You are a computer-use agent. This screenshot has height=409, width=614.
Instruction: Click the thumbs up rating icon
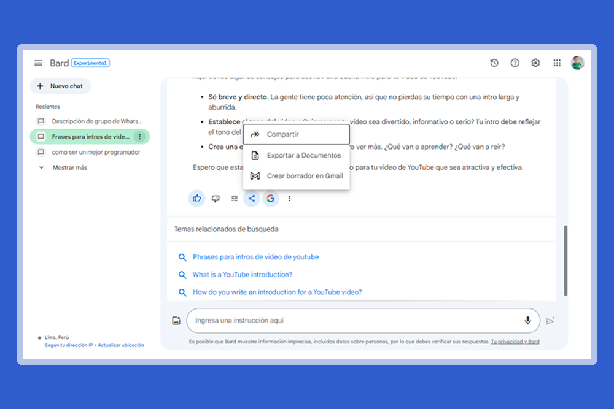pos(196,198)
